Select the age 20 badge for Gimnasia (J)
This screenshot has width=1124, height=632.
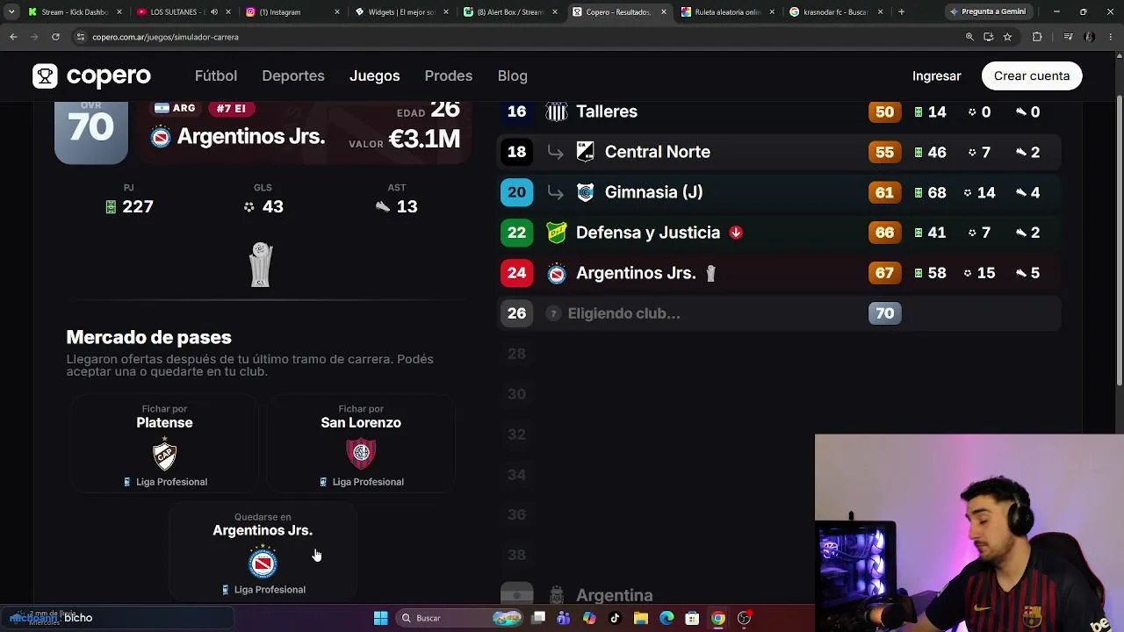pyautogui.click(x=516, y=192)
